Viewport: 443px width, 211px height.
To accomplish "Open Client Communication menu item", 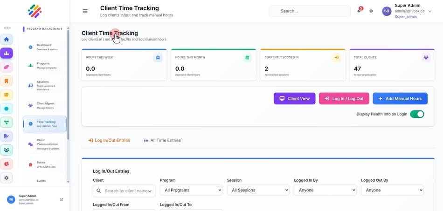I will [x=44, y=144].
